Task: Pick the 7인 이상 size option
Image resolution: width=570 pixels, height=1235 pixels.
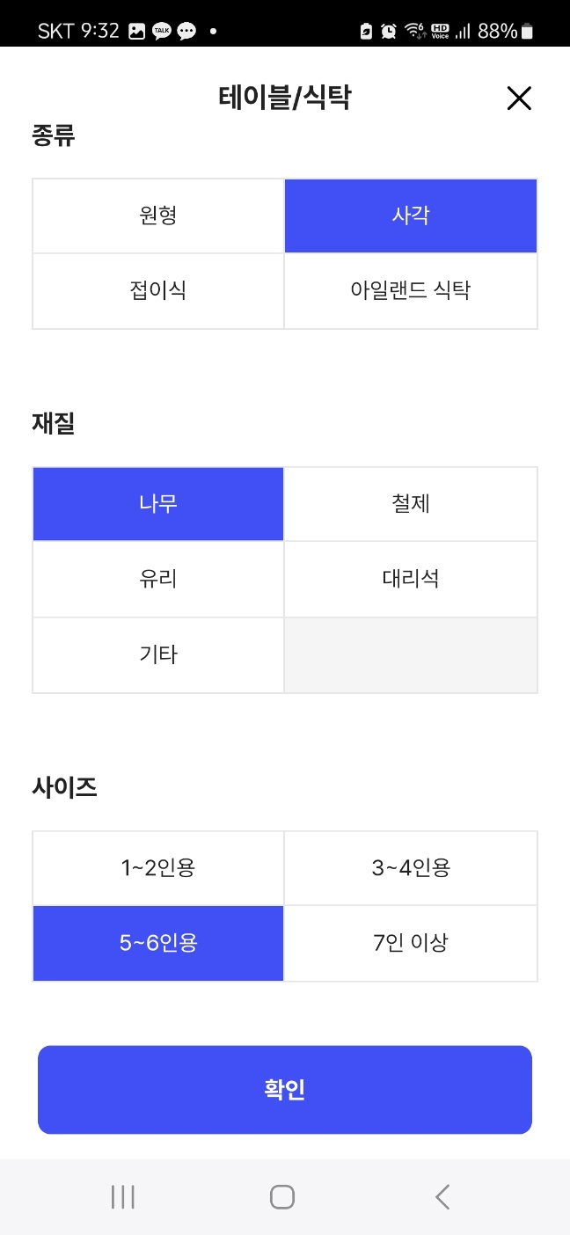Action: [410, 943]
